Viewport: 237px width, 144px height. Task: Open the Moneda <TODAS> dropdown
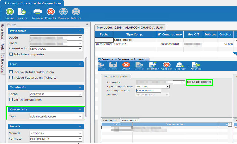click(x=80, y=133)
